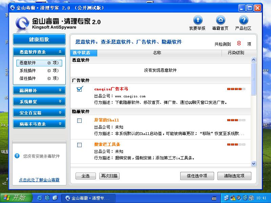Click the list scrollbar down arrow
This screenshot has height=203, width=271.
tap(253, 163)
